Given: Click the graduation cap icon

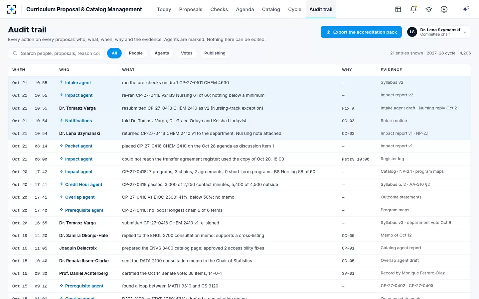Looking at the screenshot, I should coord(429,9).
